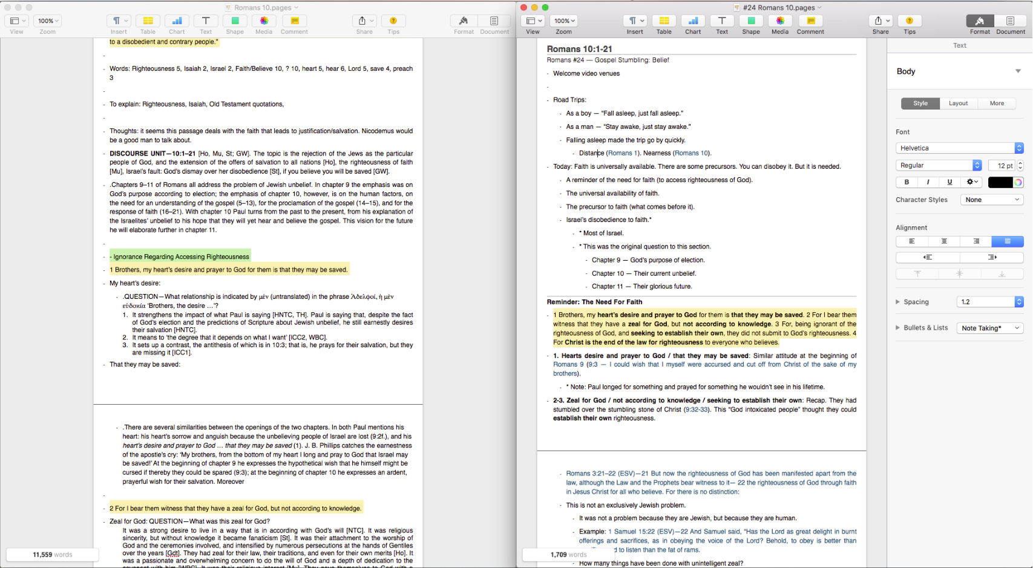Center align text
Viewport: 1033px width, 568px height.
coord(943,241)
